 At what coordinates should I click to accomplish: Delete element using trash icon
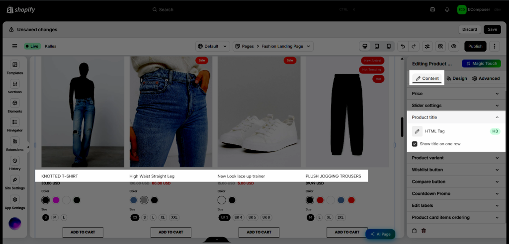click(x=424, y=231)
